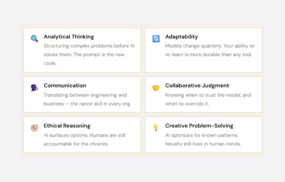This screenshot has height=182, width=285.
Task: Click the light bulb Creative Problem-Solving icon
Action: (x=156, y=127)
